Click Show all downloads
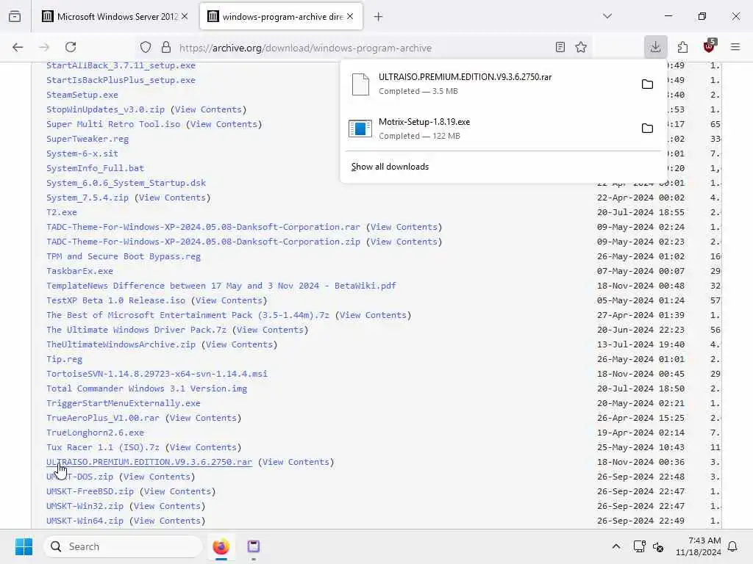Screen dimensions: 753x564 pos(390,167)
